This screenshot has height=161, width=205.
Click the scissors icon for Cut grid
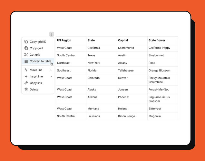click(x=26, y=55)
